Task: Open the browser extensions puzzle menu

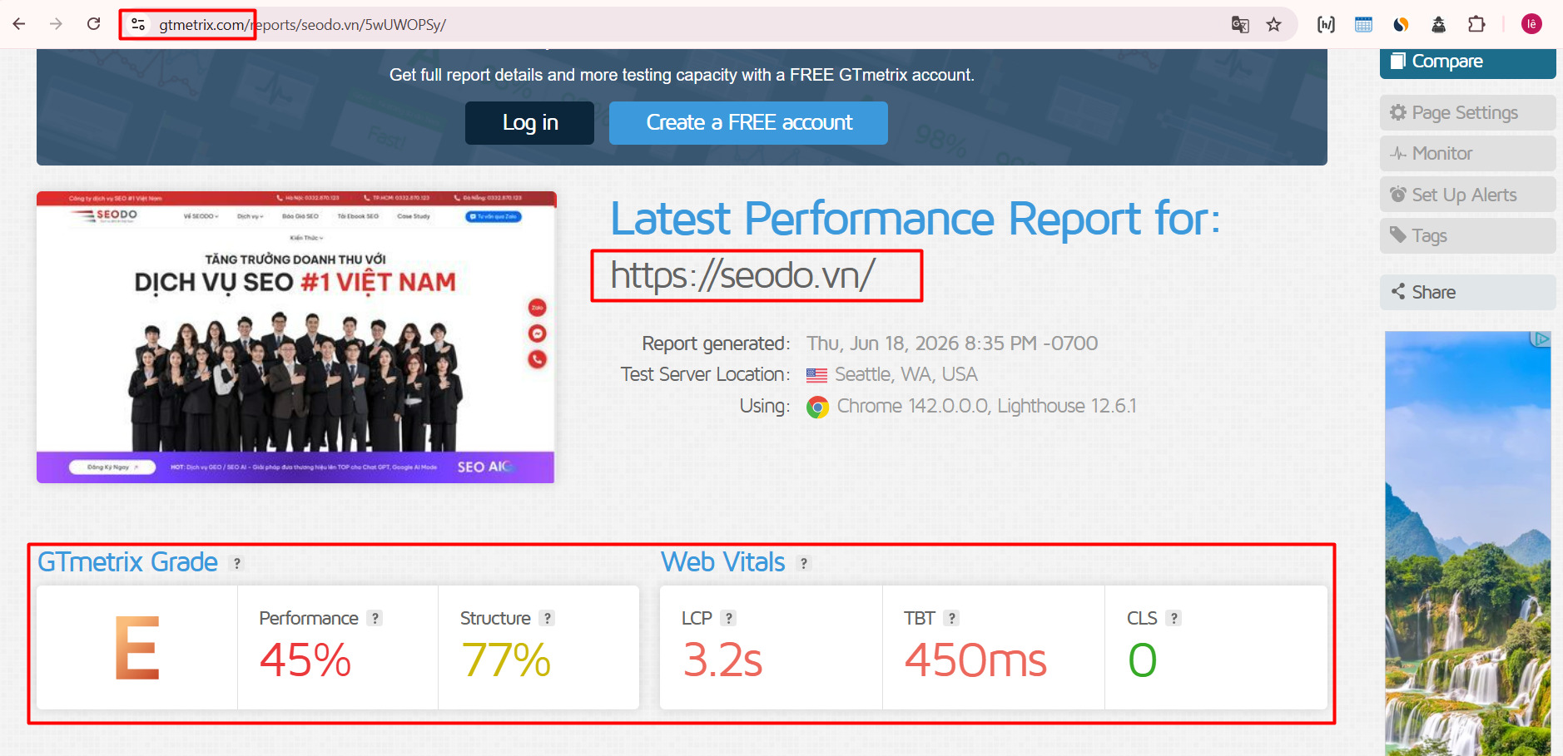Action: click(1476, 25)
